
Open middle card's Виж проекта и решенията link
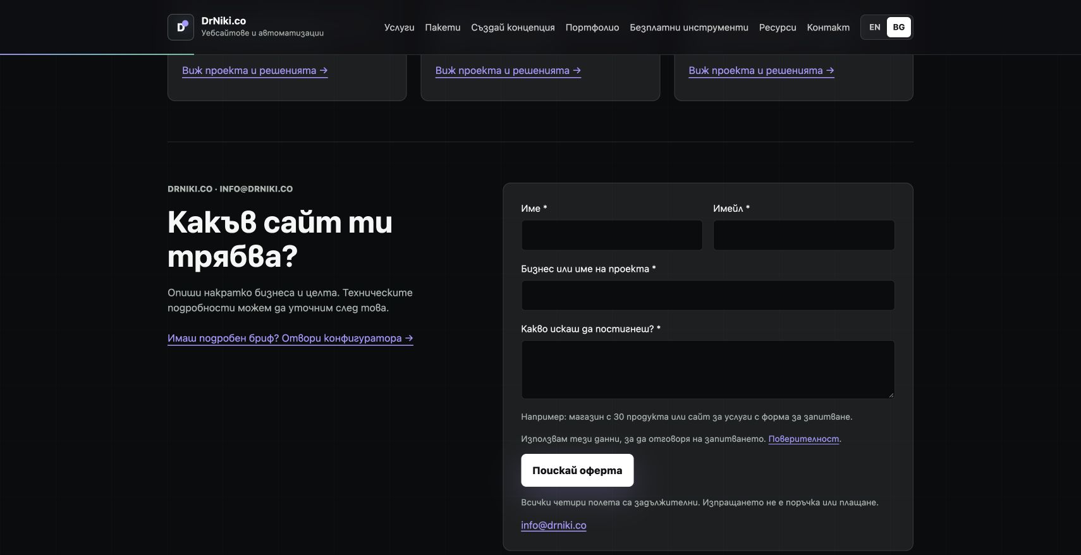pos(508,71)
